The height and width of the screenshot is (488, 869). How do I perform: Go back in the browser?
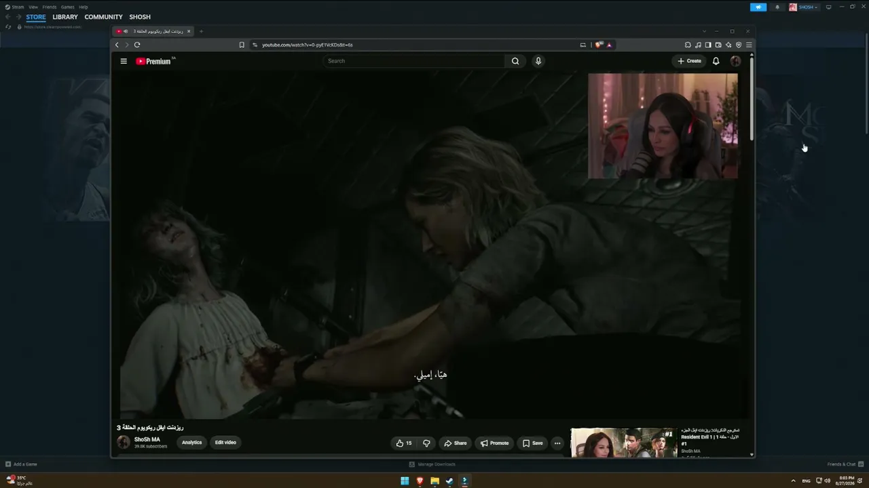pos(117,45)
